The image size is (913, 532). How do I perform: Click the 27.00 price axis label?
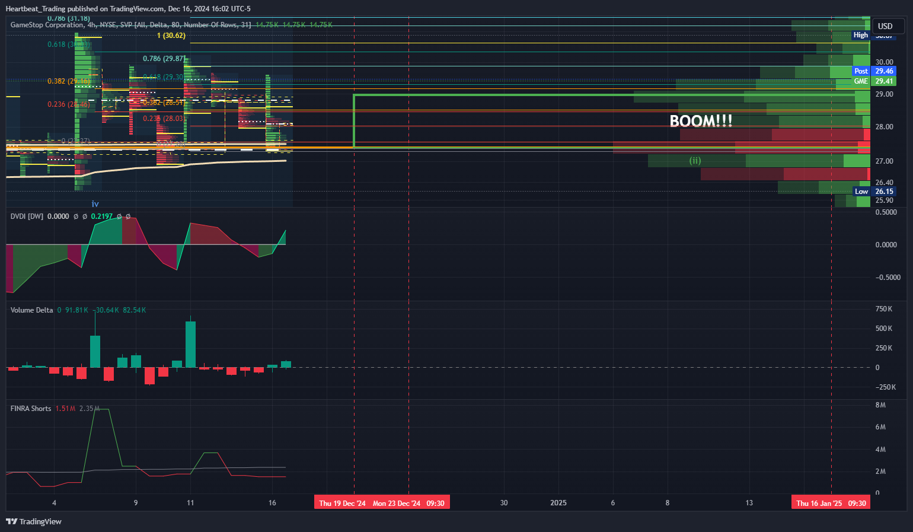coord(884,161)
